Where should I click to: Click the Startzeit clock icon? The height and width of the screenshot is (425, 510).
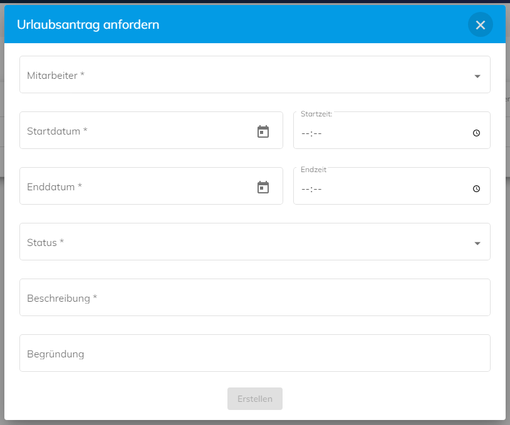[x=476, y=133]
